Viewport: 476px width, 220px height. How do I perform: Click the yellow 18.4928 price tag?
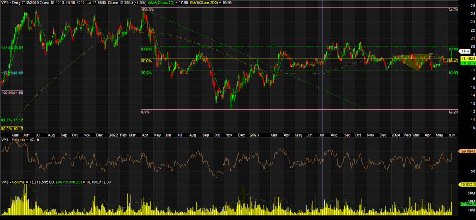[468, 58]
